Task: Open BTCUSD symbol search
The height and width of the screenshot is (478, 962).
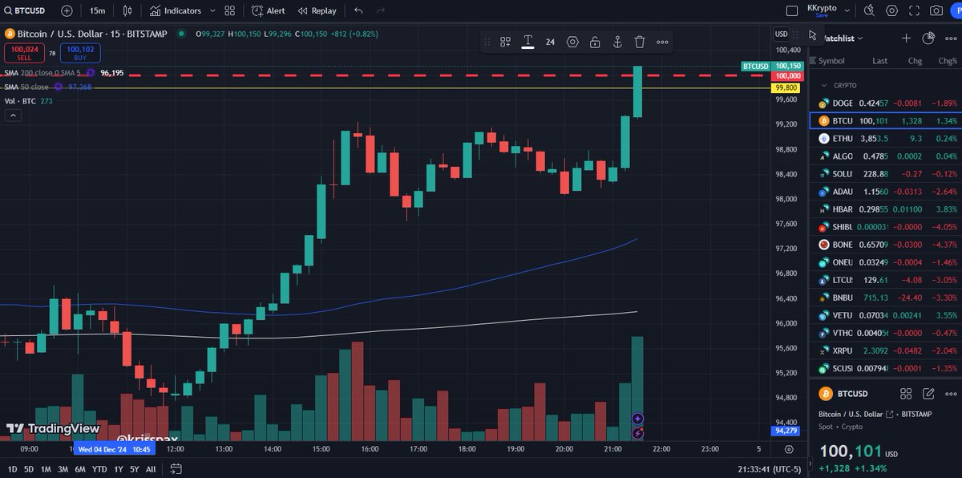Action: click(x=23, y=11)
